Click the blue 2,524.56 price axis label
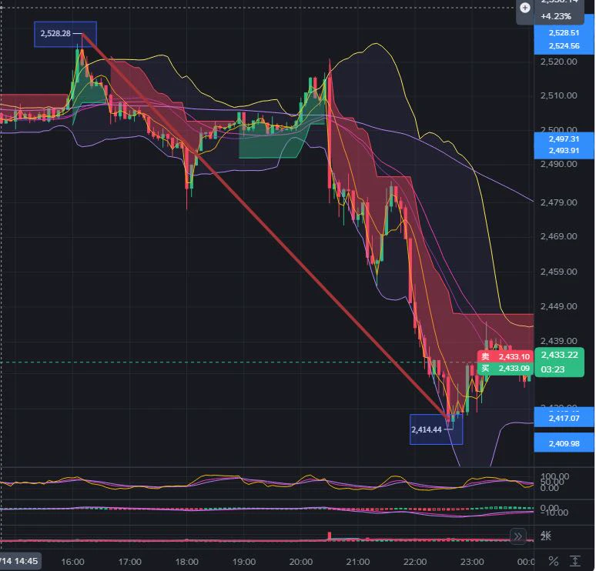596x571 pixels. click(564, 46)
